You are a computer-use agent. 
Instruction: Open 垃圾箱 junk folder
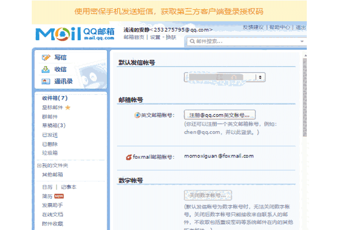click(x=50, y=153)
